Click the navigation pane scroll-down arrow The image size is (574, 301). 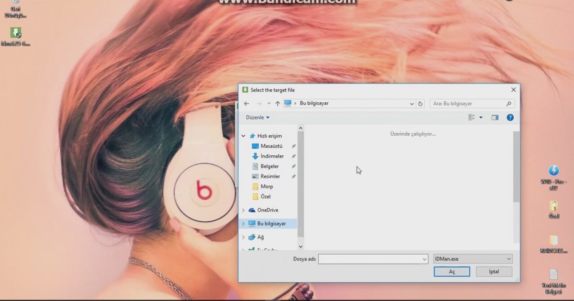[x=301, y=247]
